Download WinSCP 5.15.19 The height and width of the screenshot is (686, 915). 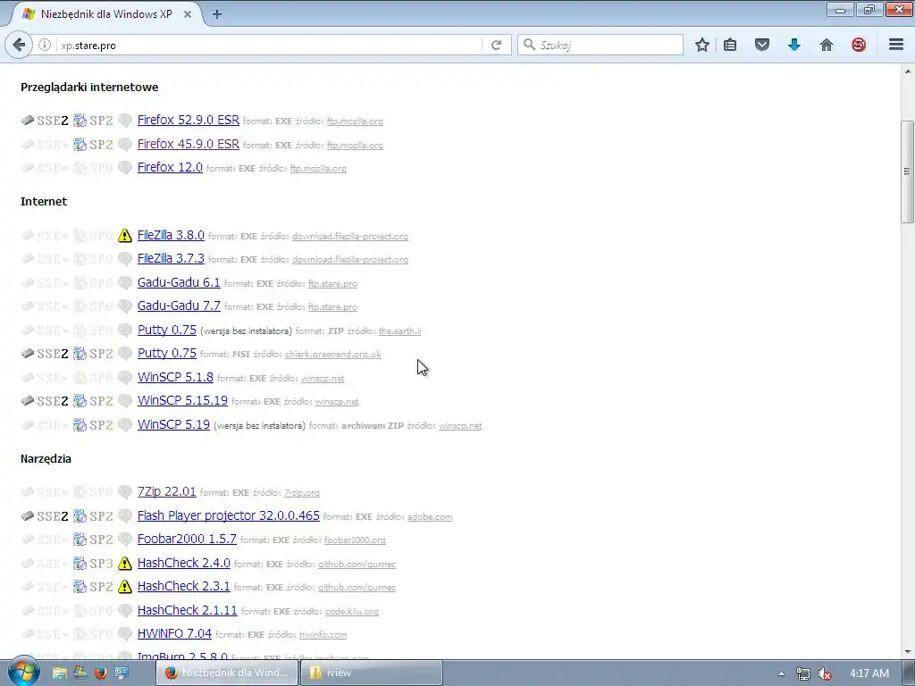[x=182, y=400]
